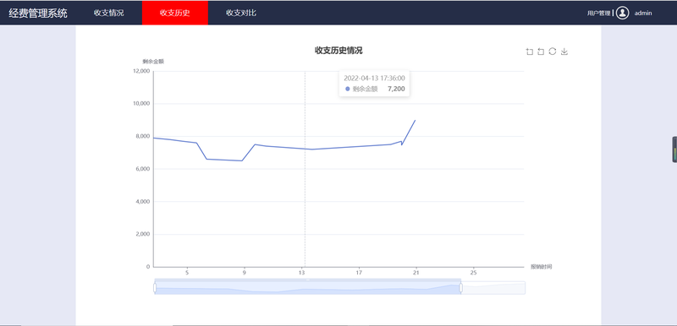Activate the area zoom tool icon
The width and height of the screenshot is (677, 326).
[x=530, y=52]
